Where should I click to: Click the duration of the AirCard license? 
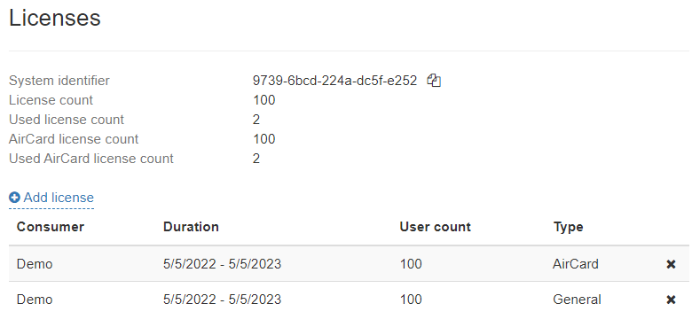(x=222, y=264)
